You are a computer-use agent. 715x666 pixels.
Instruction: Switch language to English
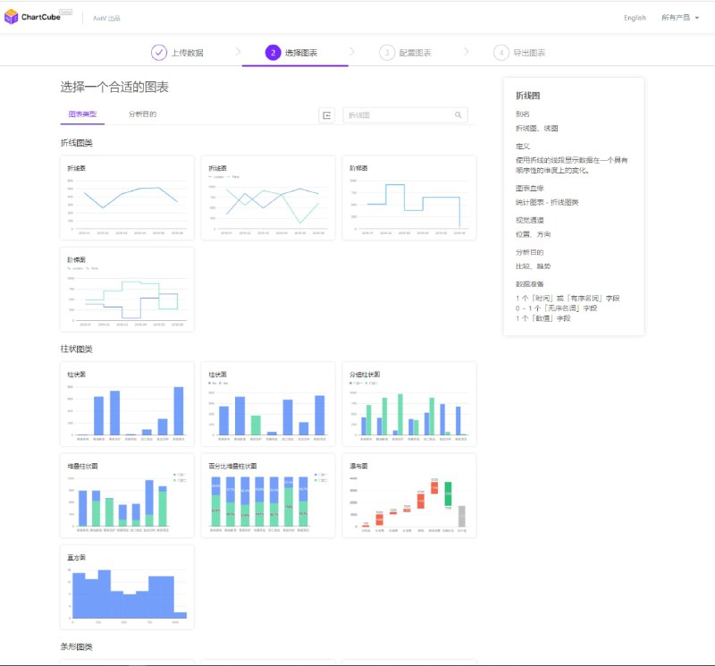pos(635,18)
